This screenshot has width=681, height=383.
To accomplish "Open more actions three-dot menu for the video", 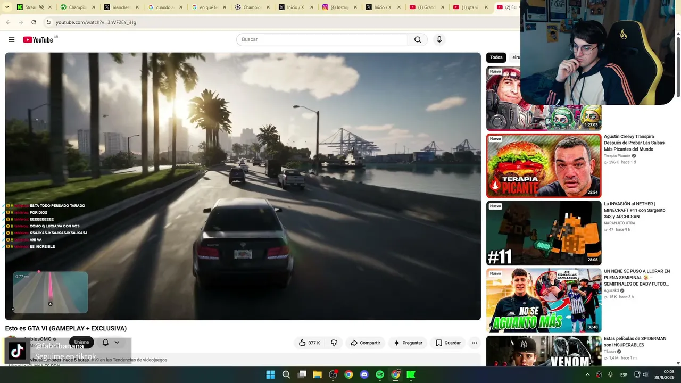I will click(x=474, y=343).
